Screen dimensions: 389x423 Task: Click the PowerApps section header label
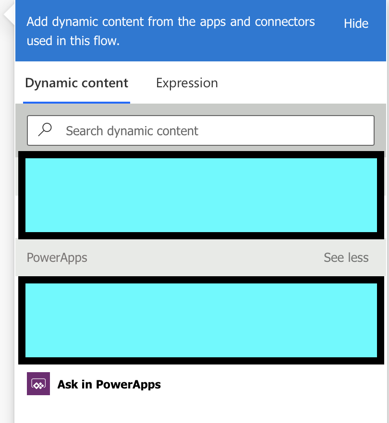click(57, 258)
